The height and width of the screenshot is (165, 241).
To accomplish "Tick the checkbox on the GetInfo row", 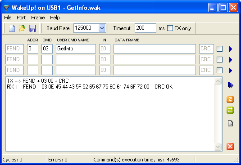I will 219,49.
